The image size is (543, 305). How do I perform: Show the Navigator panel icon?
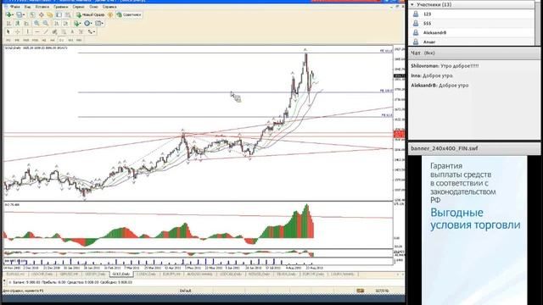pos(50,14)
